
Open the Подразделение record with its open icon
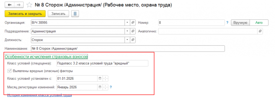point(133,31)
